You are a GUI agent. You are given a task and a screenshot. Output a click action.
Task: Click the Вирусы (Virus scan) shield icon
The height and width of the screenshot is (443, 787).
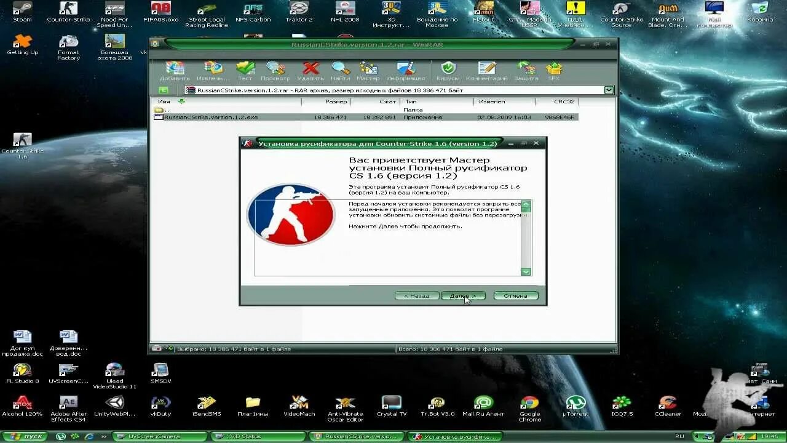click(448, 71)
